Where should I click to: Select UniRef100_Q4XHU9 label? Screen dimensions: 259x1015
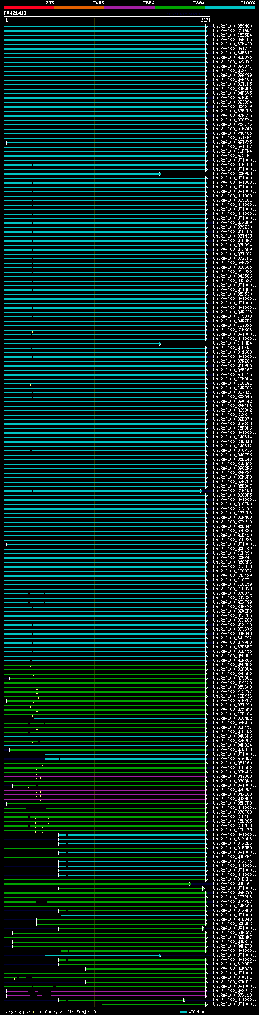(232, 799)
